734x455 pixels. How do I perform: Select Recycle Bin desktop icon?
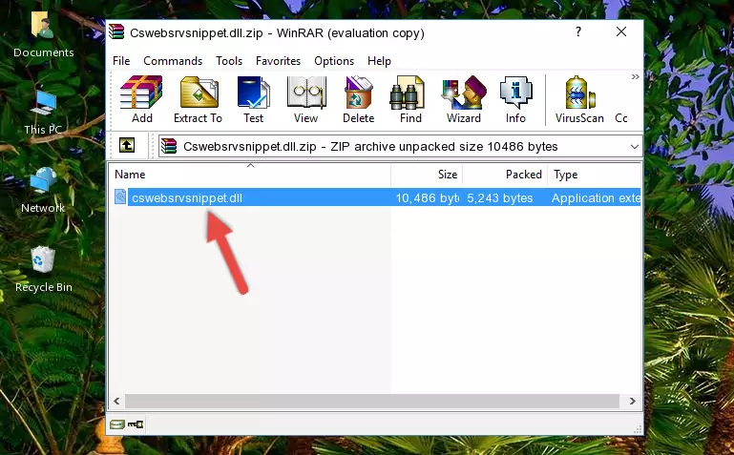(x=44, y=270)
